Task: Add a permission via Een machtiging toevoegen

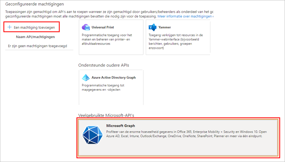Action: pyautogui.click(x=32, y=27)
